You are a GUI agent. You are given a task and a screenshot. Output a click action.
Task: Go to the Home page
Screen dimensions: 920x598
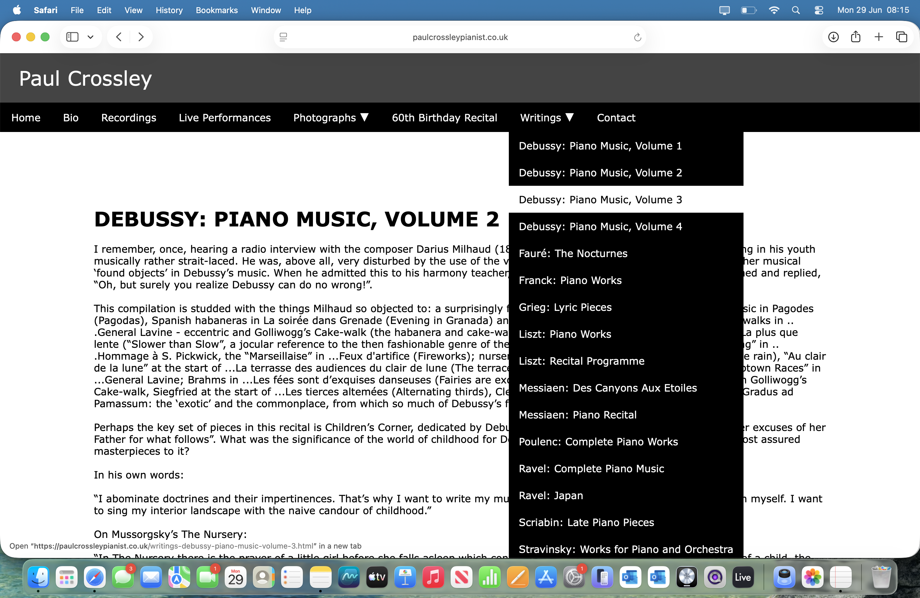coord(26,117)
